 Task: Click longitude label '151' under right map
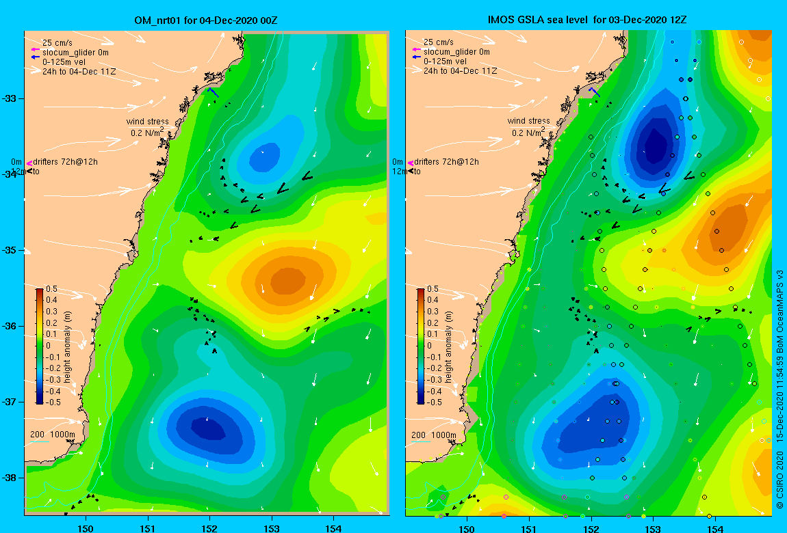click(529, 528)
